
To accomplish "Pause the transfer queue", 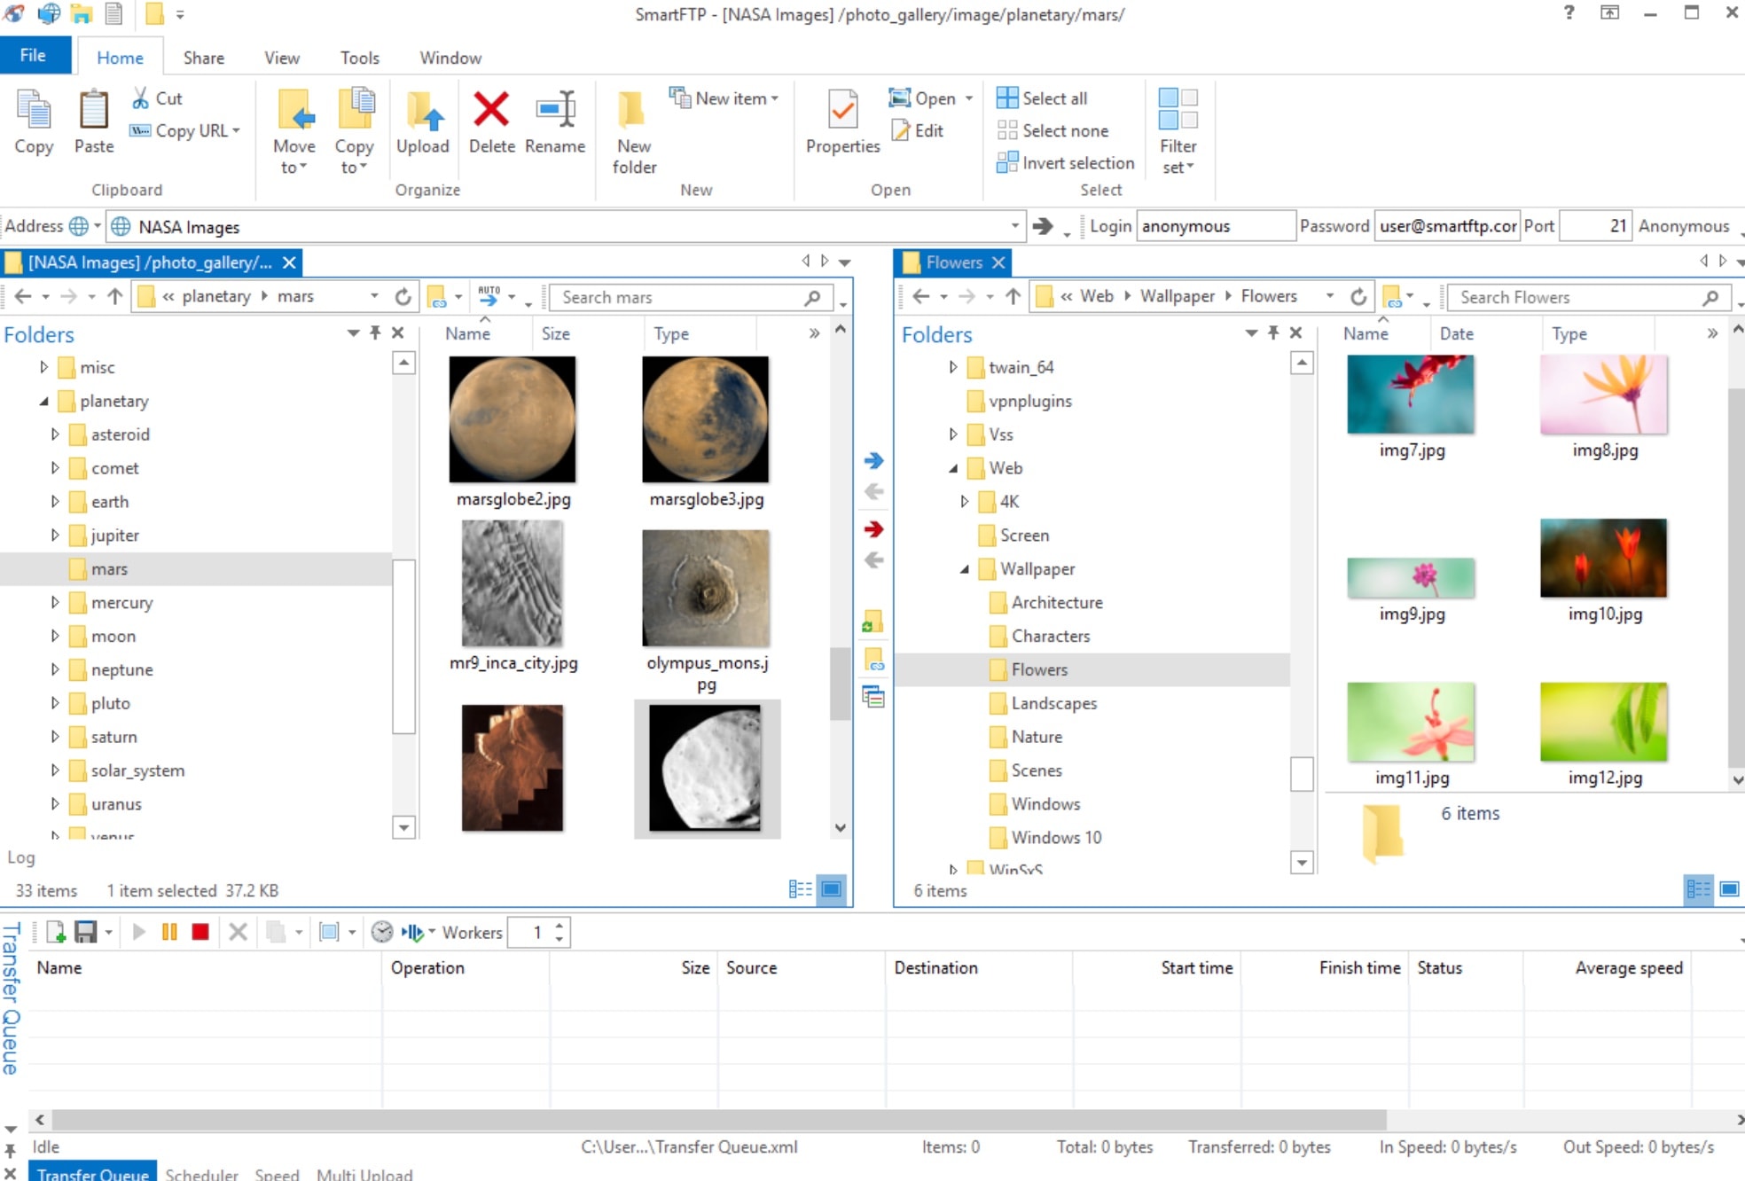I will click(x=169, y=932).
